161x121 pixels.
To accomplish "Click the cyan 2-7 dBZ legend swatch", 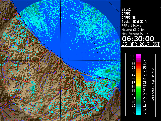I will click(138, 113).
